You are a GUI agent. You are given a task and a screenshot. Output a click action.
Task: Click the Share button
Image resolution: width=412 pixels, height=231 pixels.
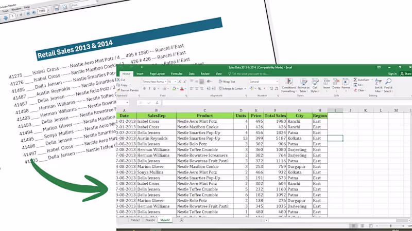[x=406, y=74]
